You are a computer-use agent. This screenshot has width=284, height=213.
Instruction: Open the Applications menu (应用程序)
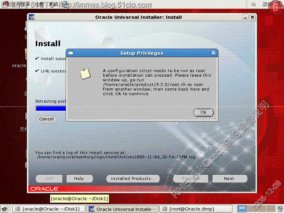click(x=20, y=4)
